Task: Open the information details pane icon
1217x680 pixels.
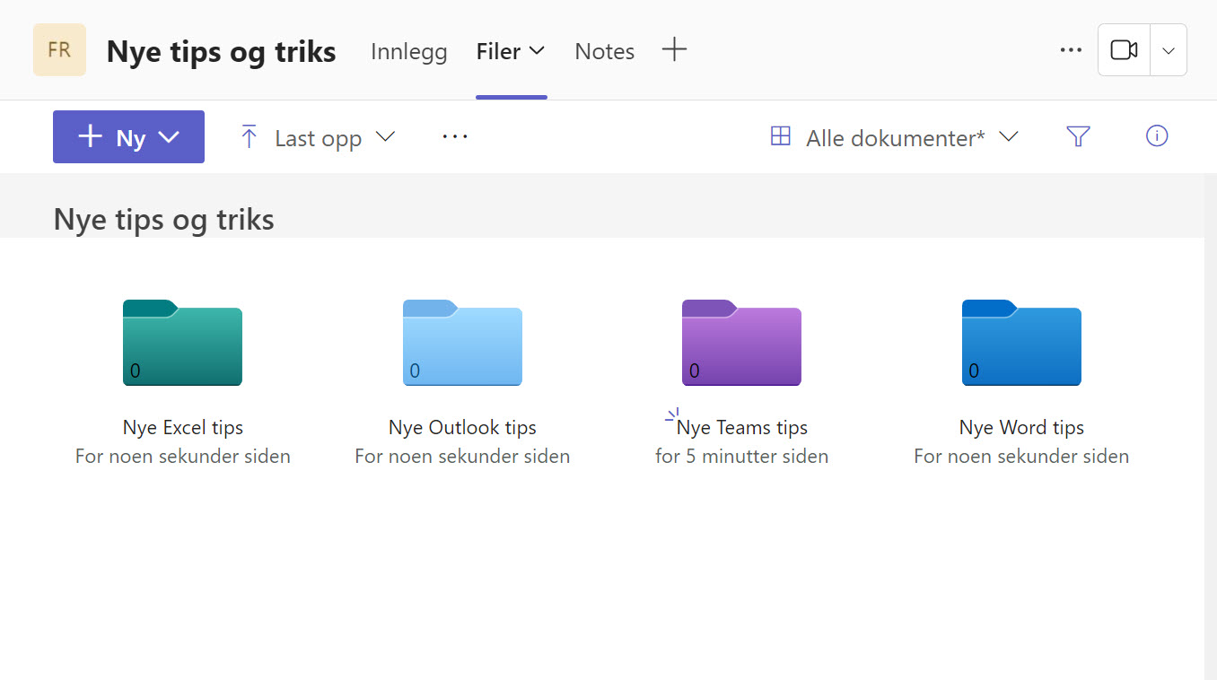Action: tap(1157, 136)
